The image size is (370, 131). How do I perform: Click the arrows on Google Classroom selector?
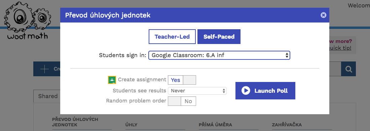tap(287, 55)
